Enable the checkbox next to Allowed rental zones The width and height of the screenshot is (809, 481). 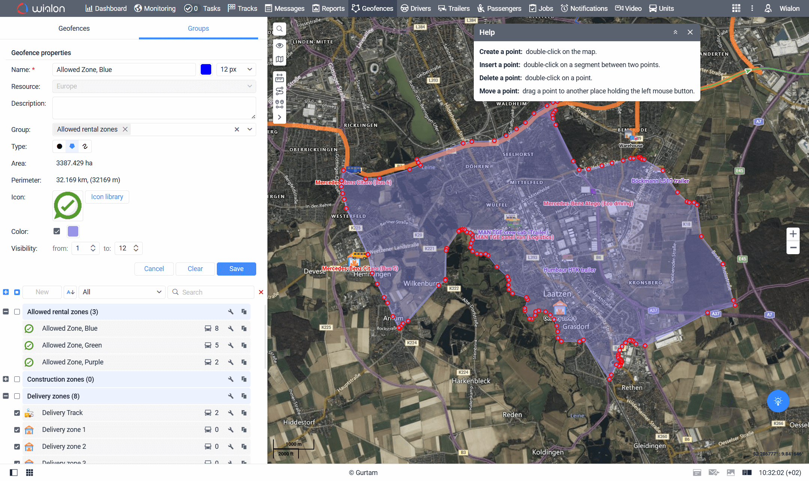pyautogui.click(x=17, y=312)
